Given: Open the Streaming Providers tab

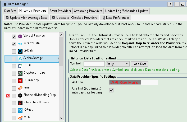Looking at the screenshot, I should click(x=88, y=11).
